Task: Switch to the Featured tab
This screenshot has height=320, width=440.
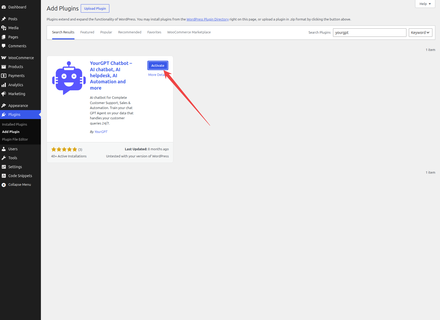Action: 87,32
